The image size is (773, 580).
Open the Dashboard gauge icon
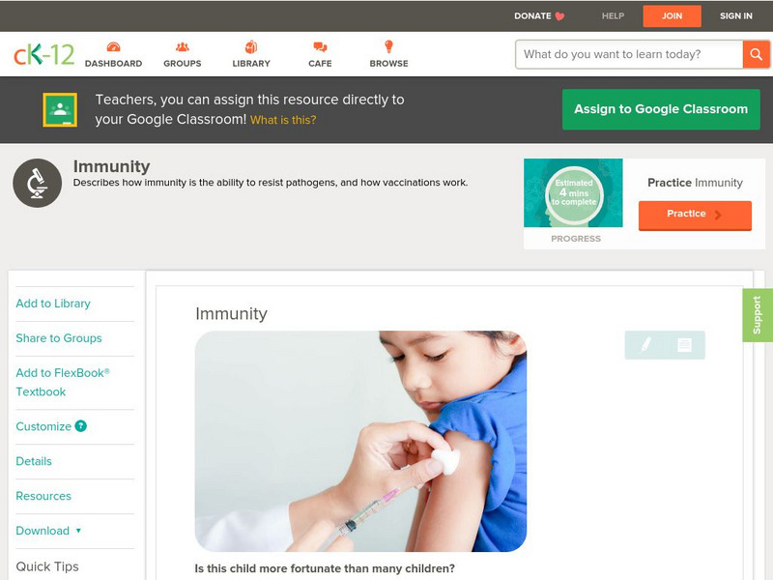(x=114, y=46)
